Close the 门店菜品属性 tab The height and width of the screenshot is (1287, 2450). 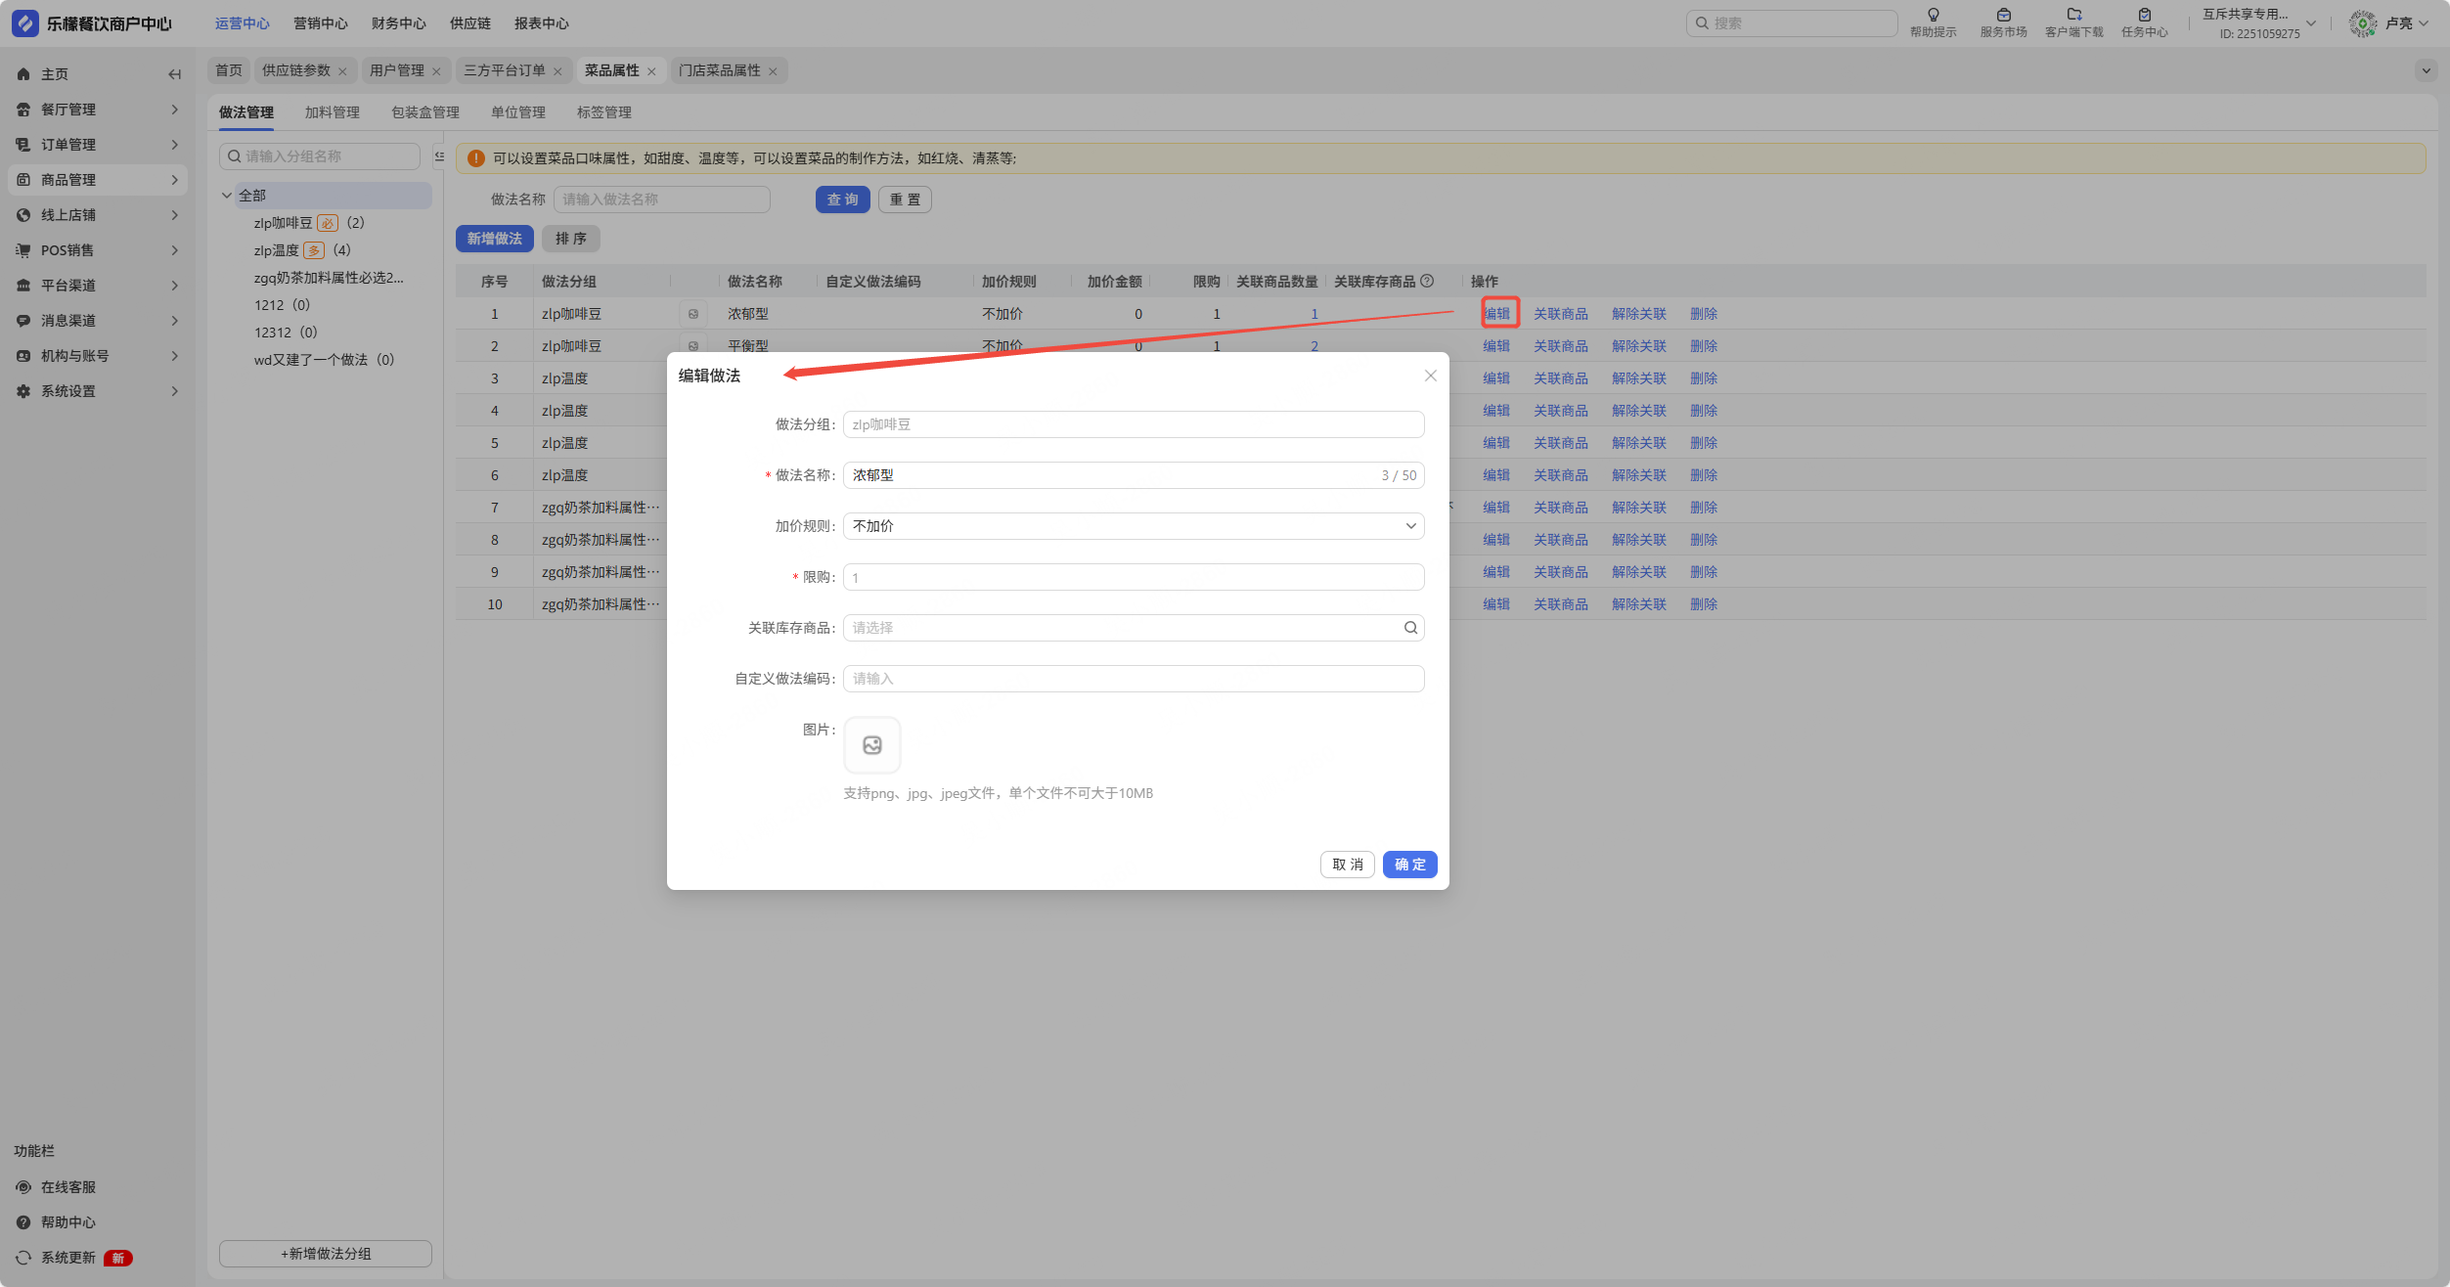click(773, 71)
